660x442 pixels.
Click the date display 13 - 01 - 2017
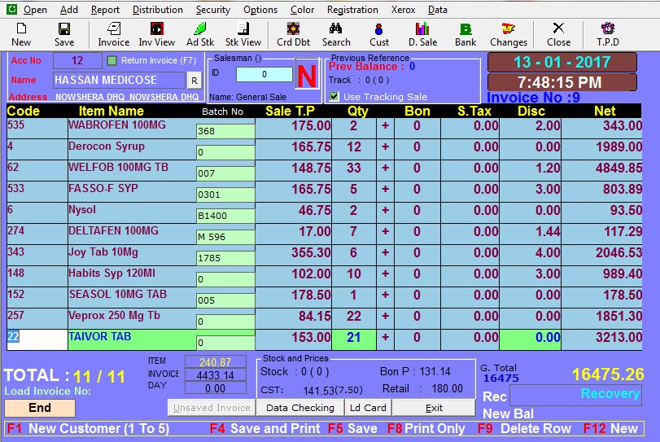click(x=562, y=63)
